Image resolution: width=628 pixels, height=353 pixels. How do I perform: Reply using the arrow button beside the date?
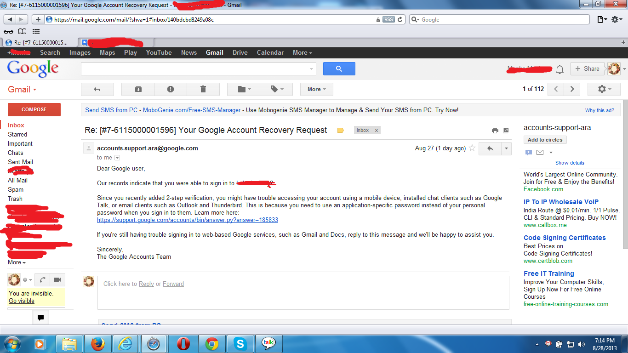(490, 148)
